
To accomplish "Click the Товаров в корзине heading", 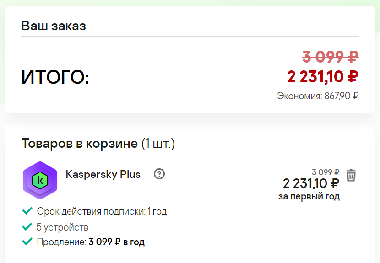I will click(80, 143).
